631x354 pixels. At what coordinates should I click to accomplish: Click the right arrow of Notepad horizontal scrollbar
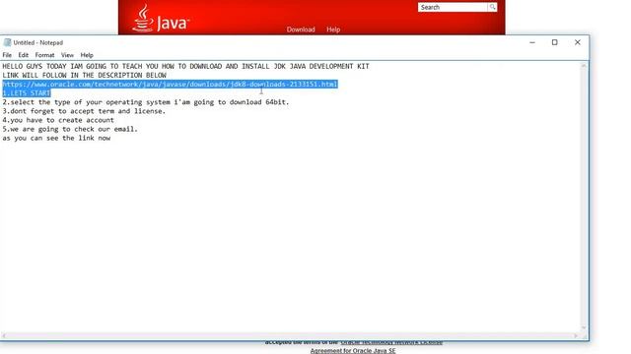coord(576,335)
